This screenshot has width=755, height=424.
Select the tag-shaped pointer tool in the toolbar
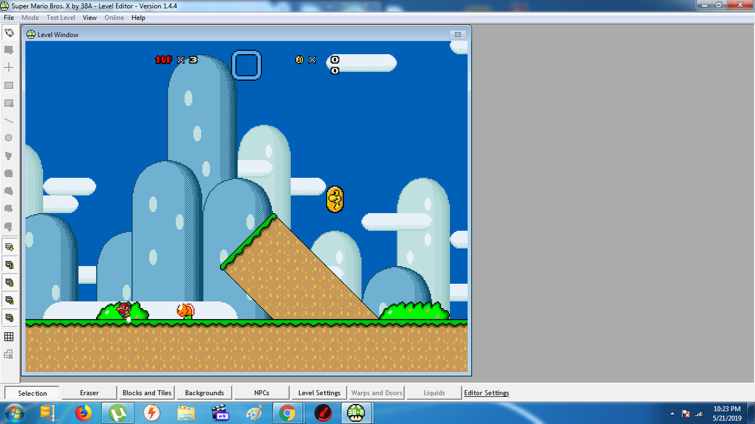pyautogui.click(x=9, y=32)
